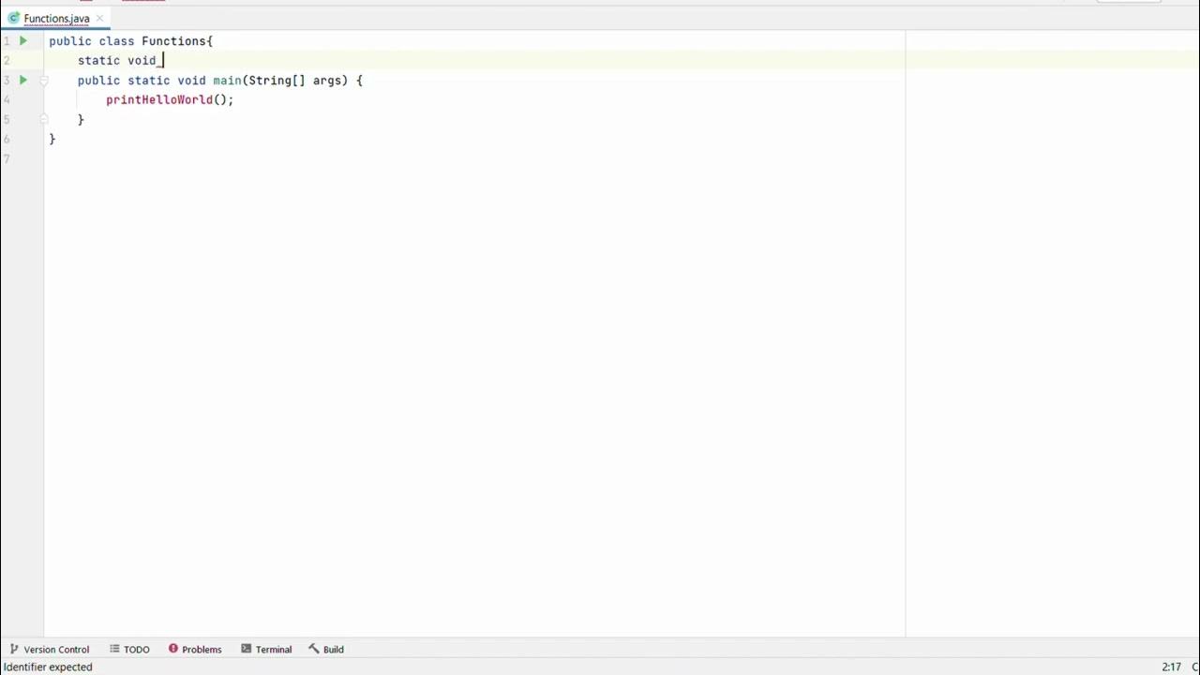Viewport: 1200px width, 675px height.
Task: Click the Build hammer icon
Action: coord(314,649)
